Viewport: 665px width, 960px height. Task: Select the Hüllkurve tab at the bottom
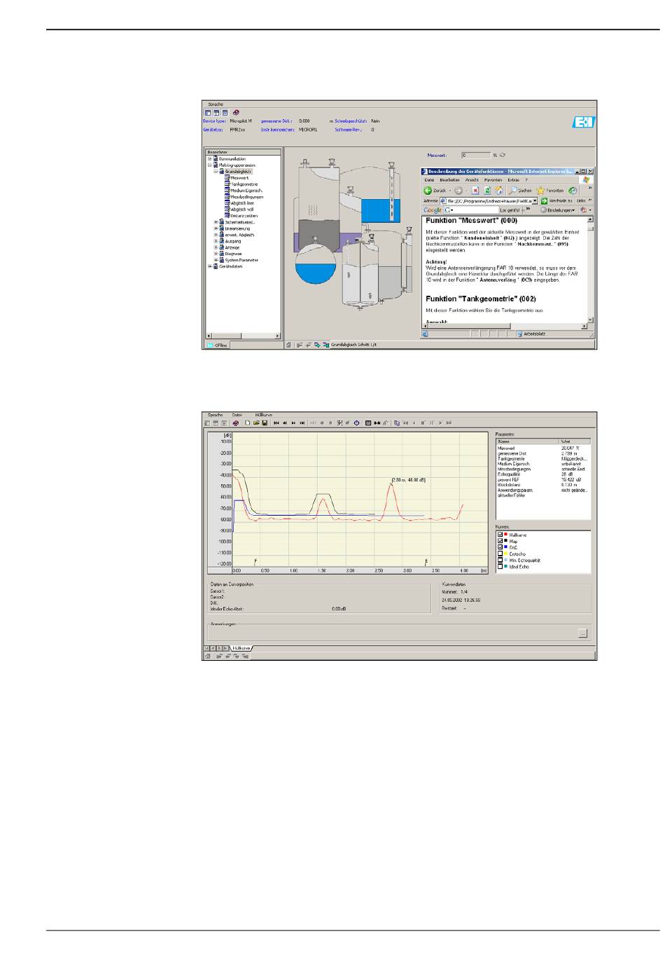coord(241,648)
